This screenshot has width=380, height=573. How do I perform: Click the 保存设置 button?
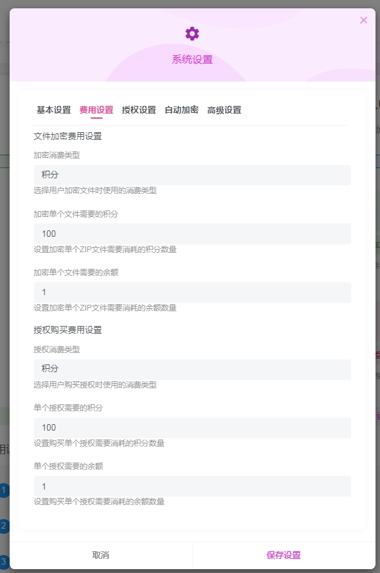[x=284, y=555]
